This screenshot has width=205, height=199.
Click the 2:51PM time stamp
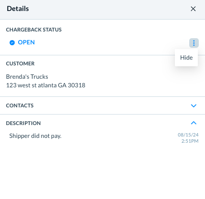coord(190,141)
